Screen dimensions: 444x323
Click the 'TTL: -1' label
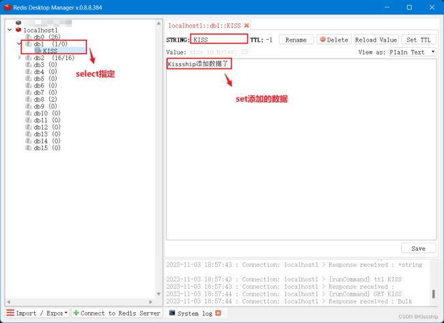(x=262, y=40)
